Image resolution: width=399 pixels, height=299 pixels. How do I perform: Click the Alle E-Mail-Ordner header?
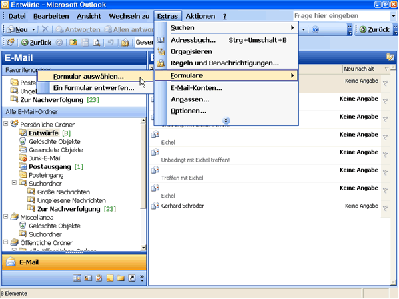coord(74,111)
